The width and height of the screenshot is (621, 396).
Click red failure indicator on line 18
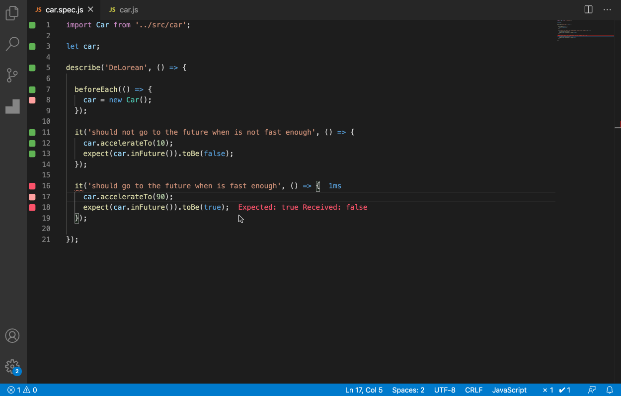click(x=32, y=207)
